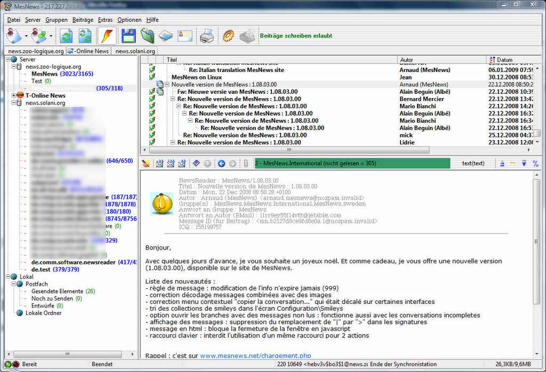
Task: Collapse the news.solani.org server node
Action: click(x=14, y=103)
